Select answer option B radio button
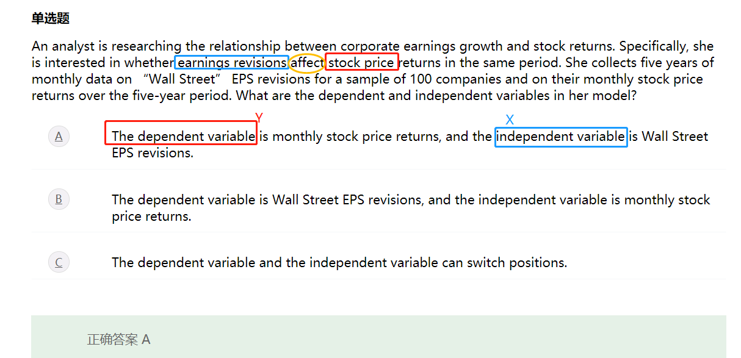The width and height of the screenshot is (741, 358). 59,199
